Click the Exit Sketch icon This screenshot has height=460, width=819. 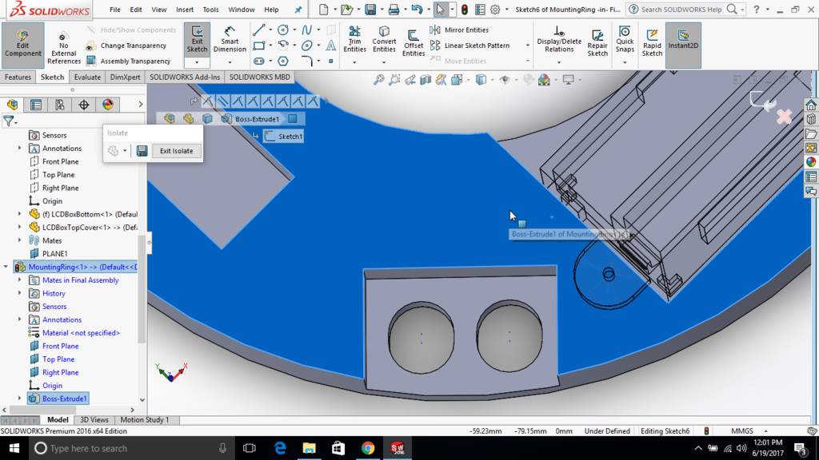point(197,31)
